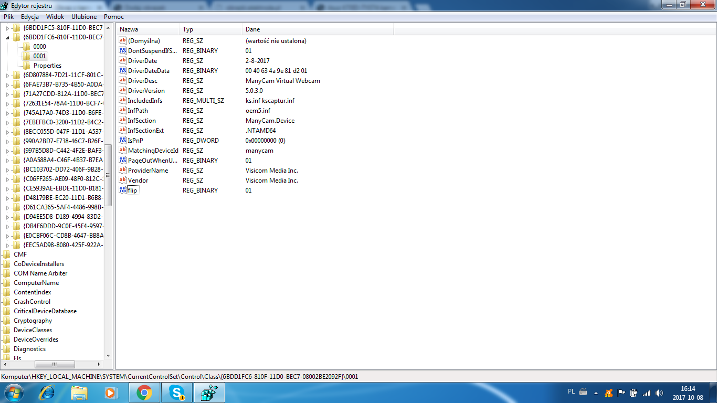Click the (Domyślna) string value icon
This screenshot has height=403, width=717.
point(123,41)
